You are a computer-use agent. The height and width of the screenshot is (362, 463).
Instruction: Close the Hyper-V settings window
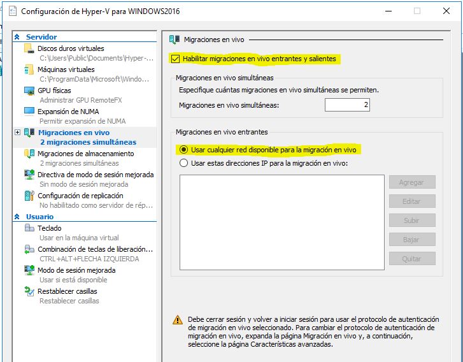[446, 11]
